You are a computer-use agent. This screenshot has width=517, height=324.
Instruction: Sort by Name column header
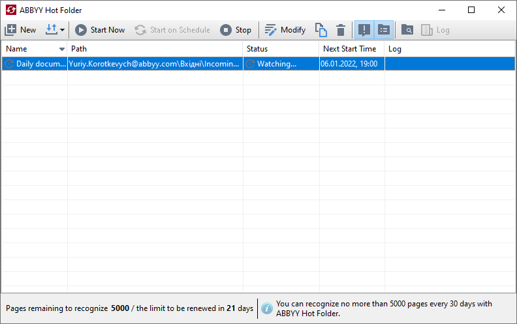(35, 49)
